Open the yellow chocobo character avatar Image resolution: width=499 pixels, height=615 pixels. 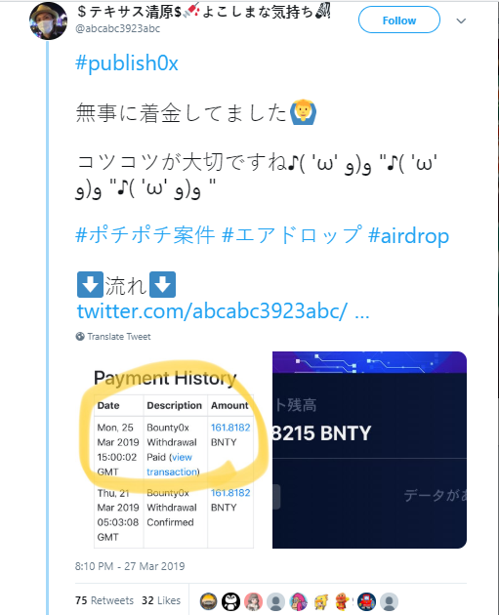pos(321,601)
